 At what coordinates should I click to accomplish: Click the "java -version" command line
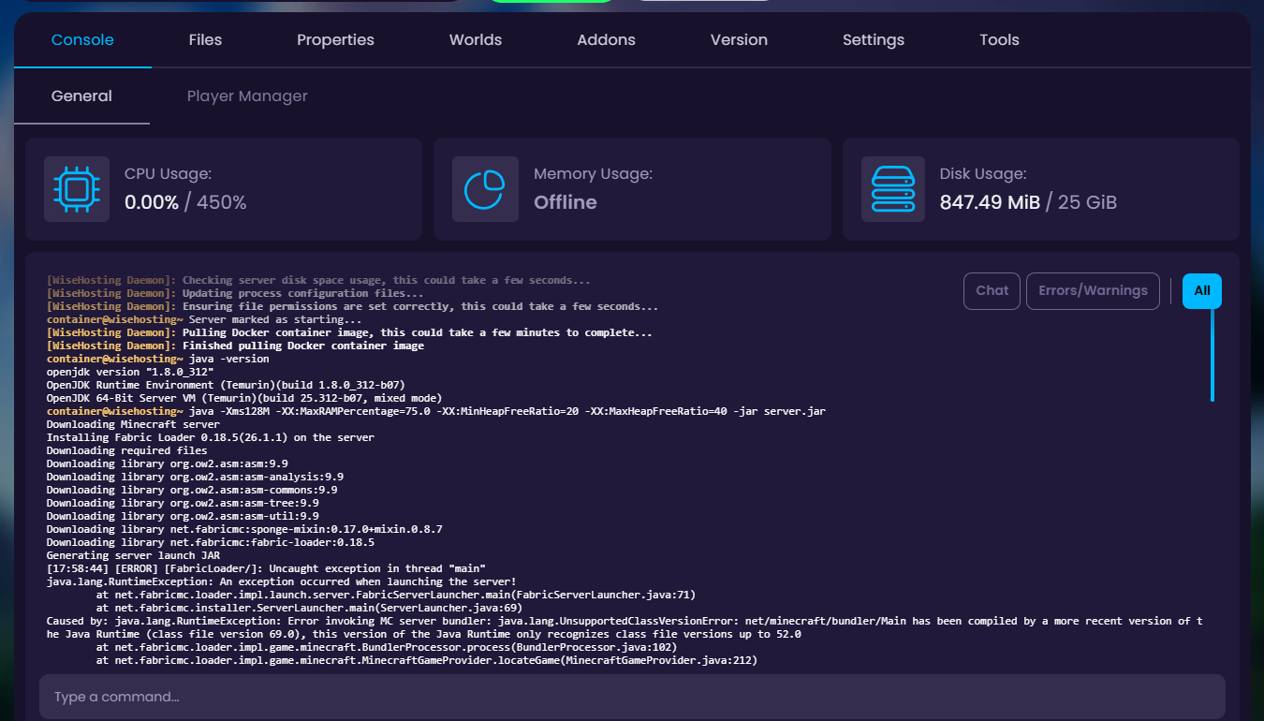[158, 359]
